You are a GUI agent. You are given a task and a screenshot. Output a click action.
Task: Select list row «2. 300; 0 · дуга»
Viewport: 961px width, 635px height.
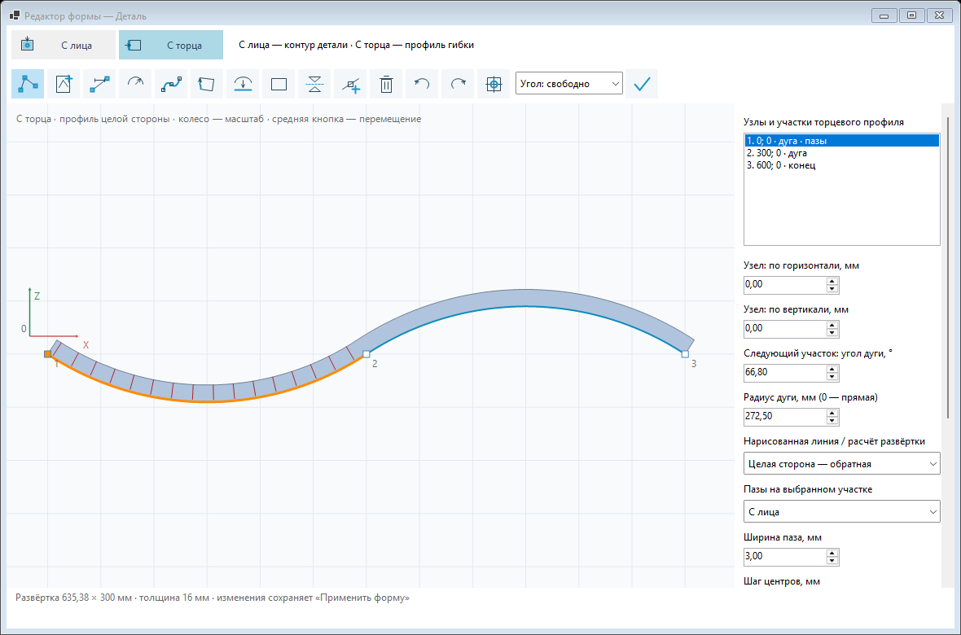coord(841,153)
